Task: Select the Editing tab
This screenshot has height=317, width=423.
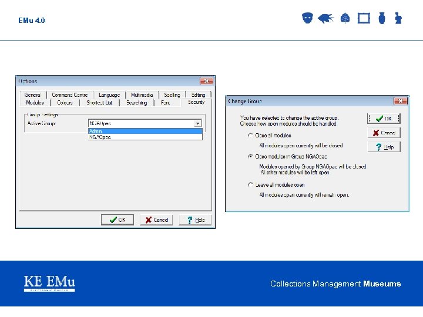Action: [199, 95]
